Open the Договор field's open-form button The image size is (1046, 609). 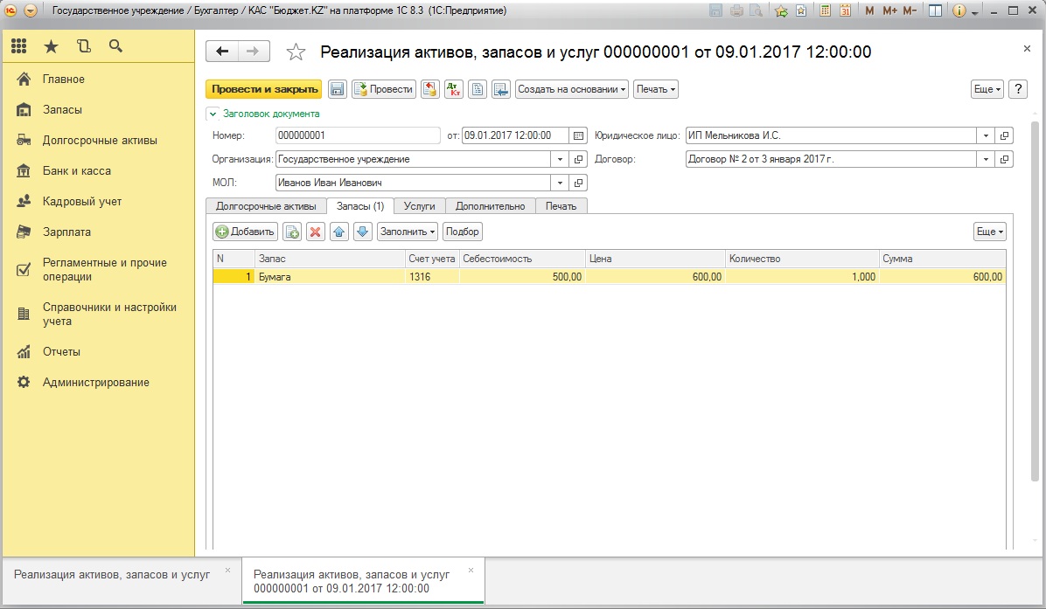[1005, 159]
